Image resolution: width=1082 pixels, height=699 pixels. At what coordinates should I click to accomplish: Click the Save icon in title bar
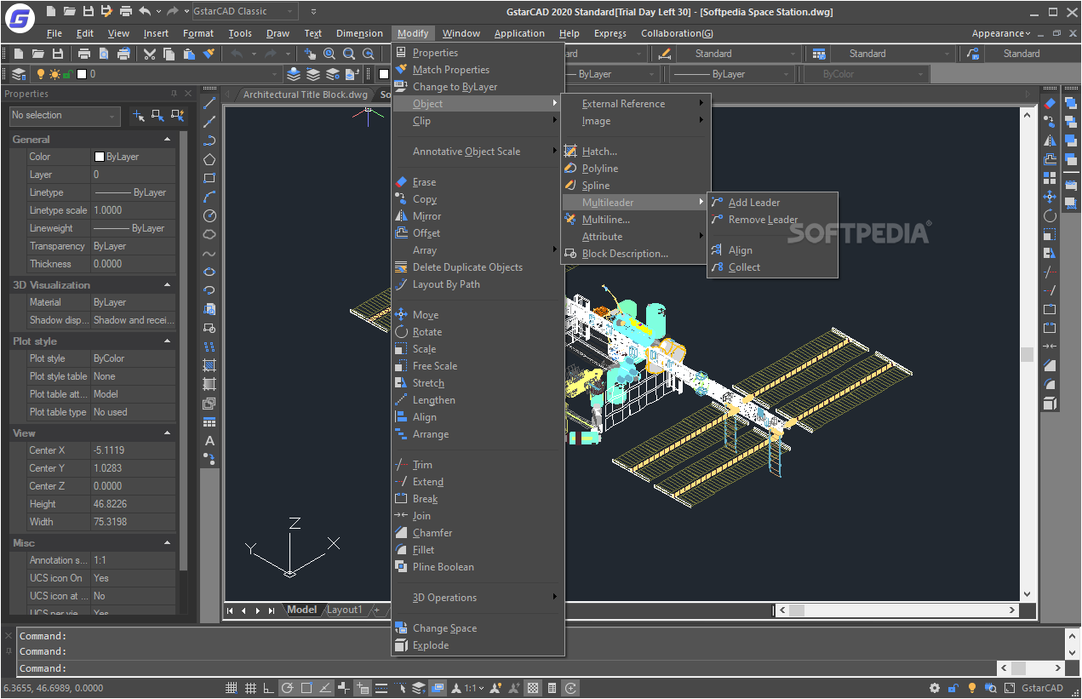coord(88,11)
